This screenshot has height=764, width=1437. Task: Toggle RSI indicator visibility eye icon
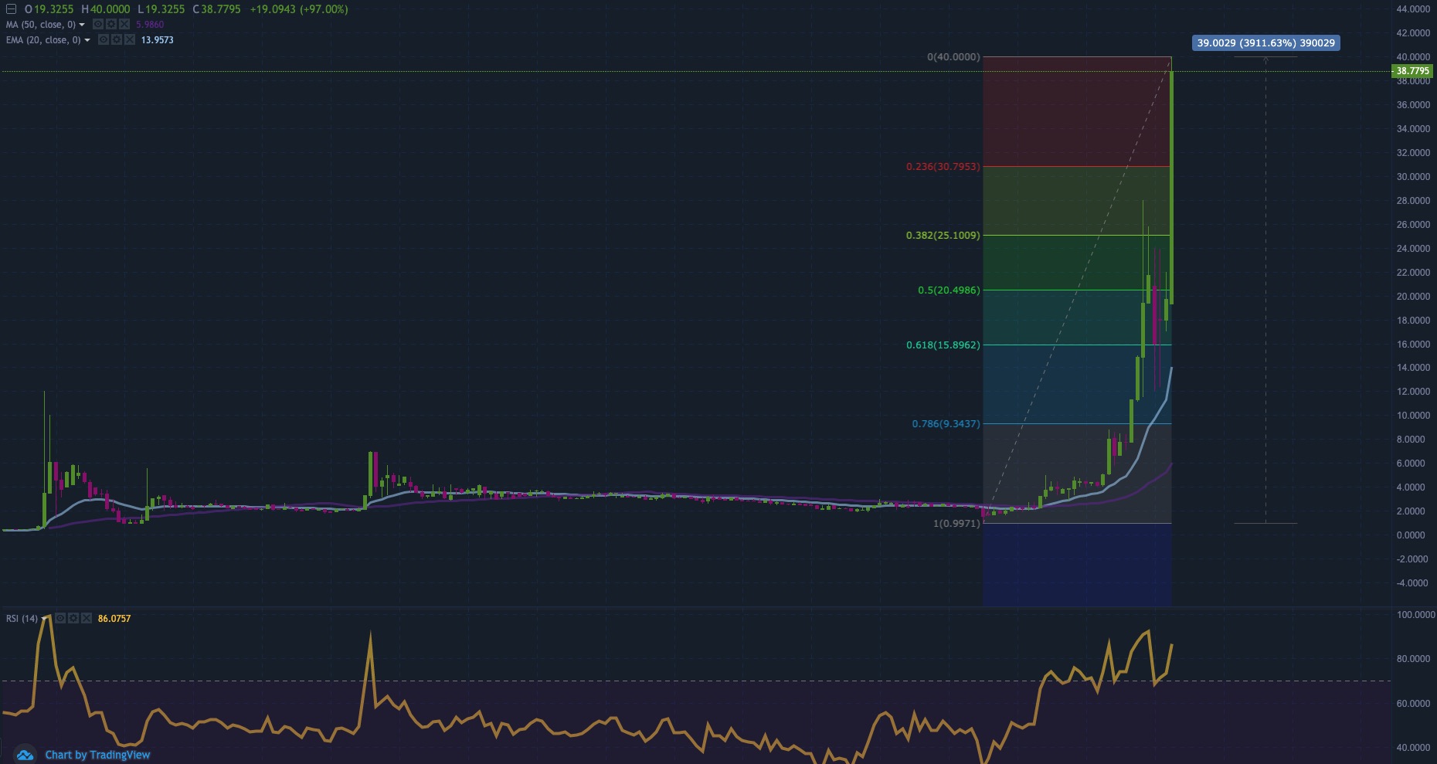point(60,618)
